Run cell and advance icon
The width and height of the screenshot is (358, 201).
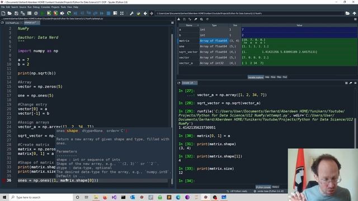click(55, 13)
